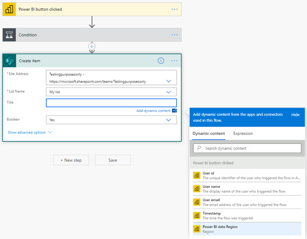Screen dimensions: 307x239
Task: Open the info icon on Create item
Action: [160, 60]
